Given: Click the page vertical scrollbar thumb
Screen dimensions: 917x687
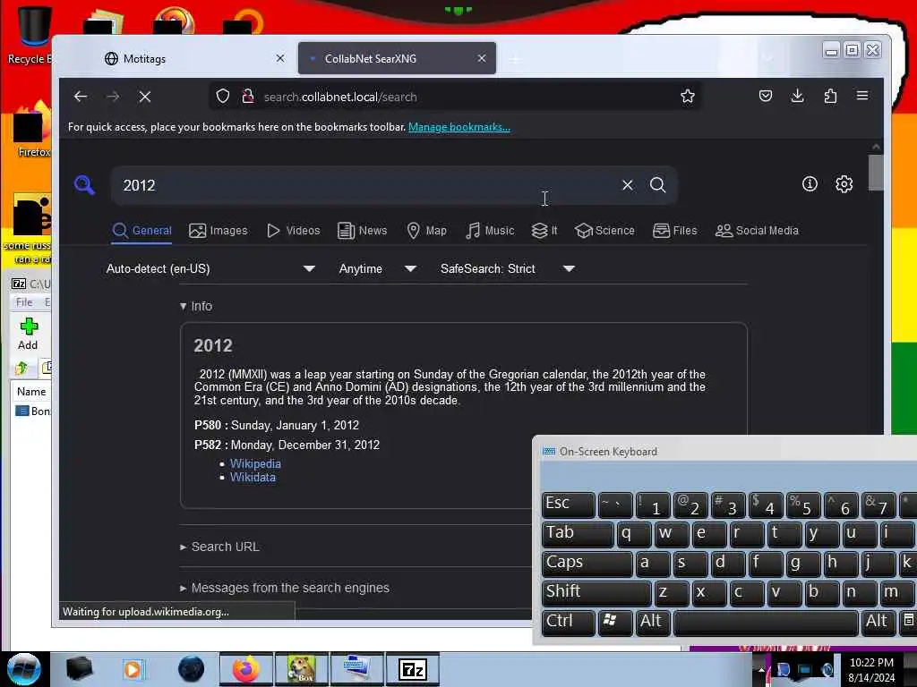Looking at the screenshot, I should pyautogui.click(x=876, y=173).
